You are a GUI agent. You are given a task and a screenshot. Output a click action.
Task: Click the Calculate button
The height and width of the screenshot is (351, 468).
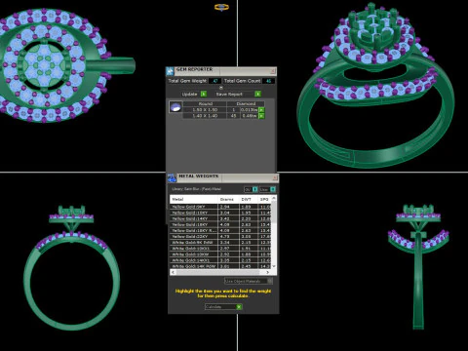tap(223, 307)
